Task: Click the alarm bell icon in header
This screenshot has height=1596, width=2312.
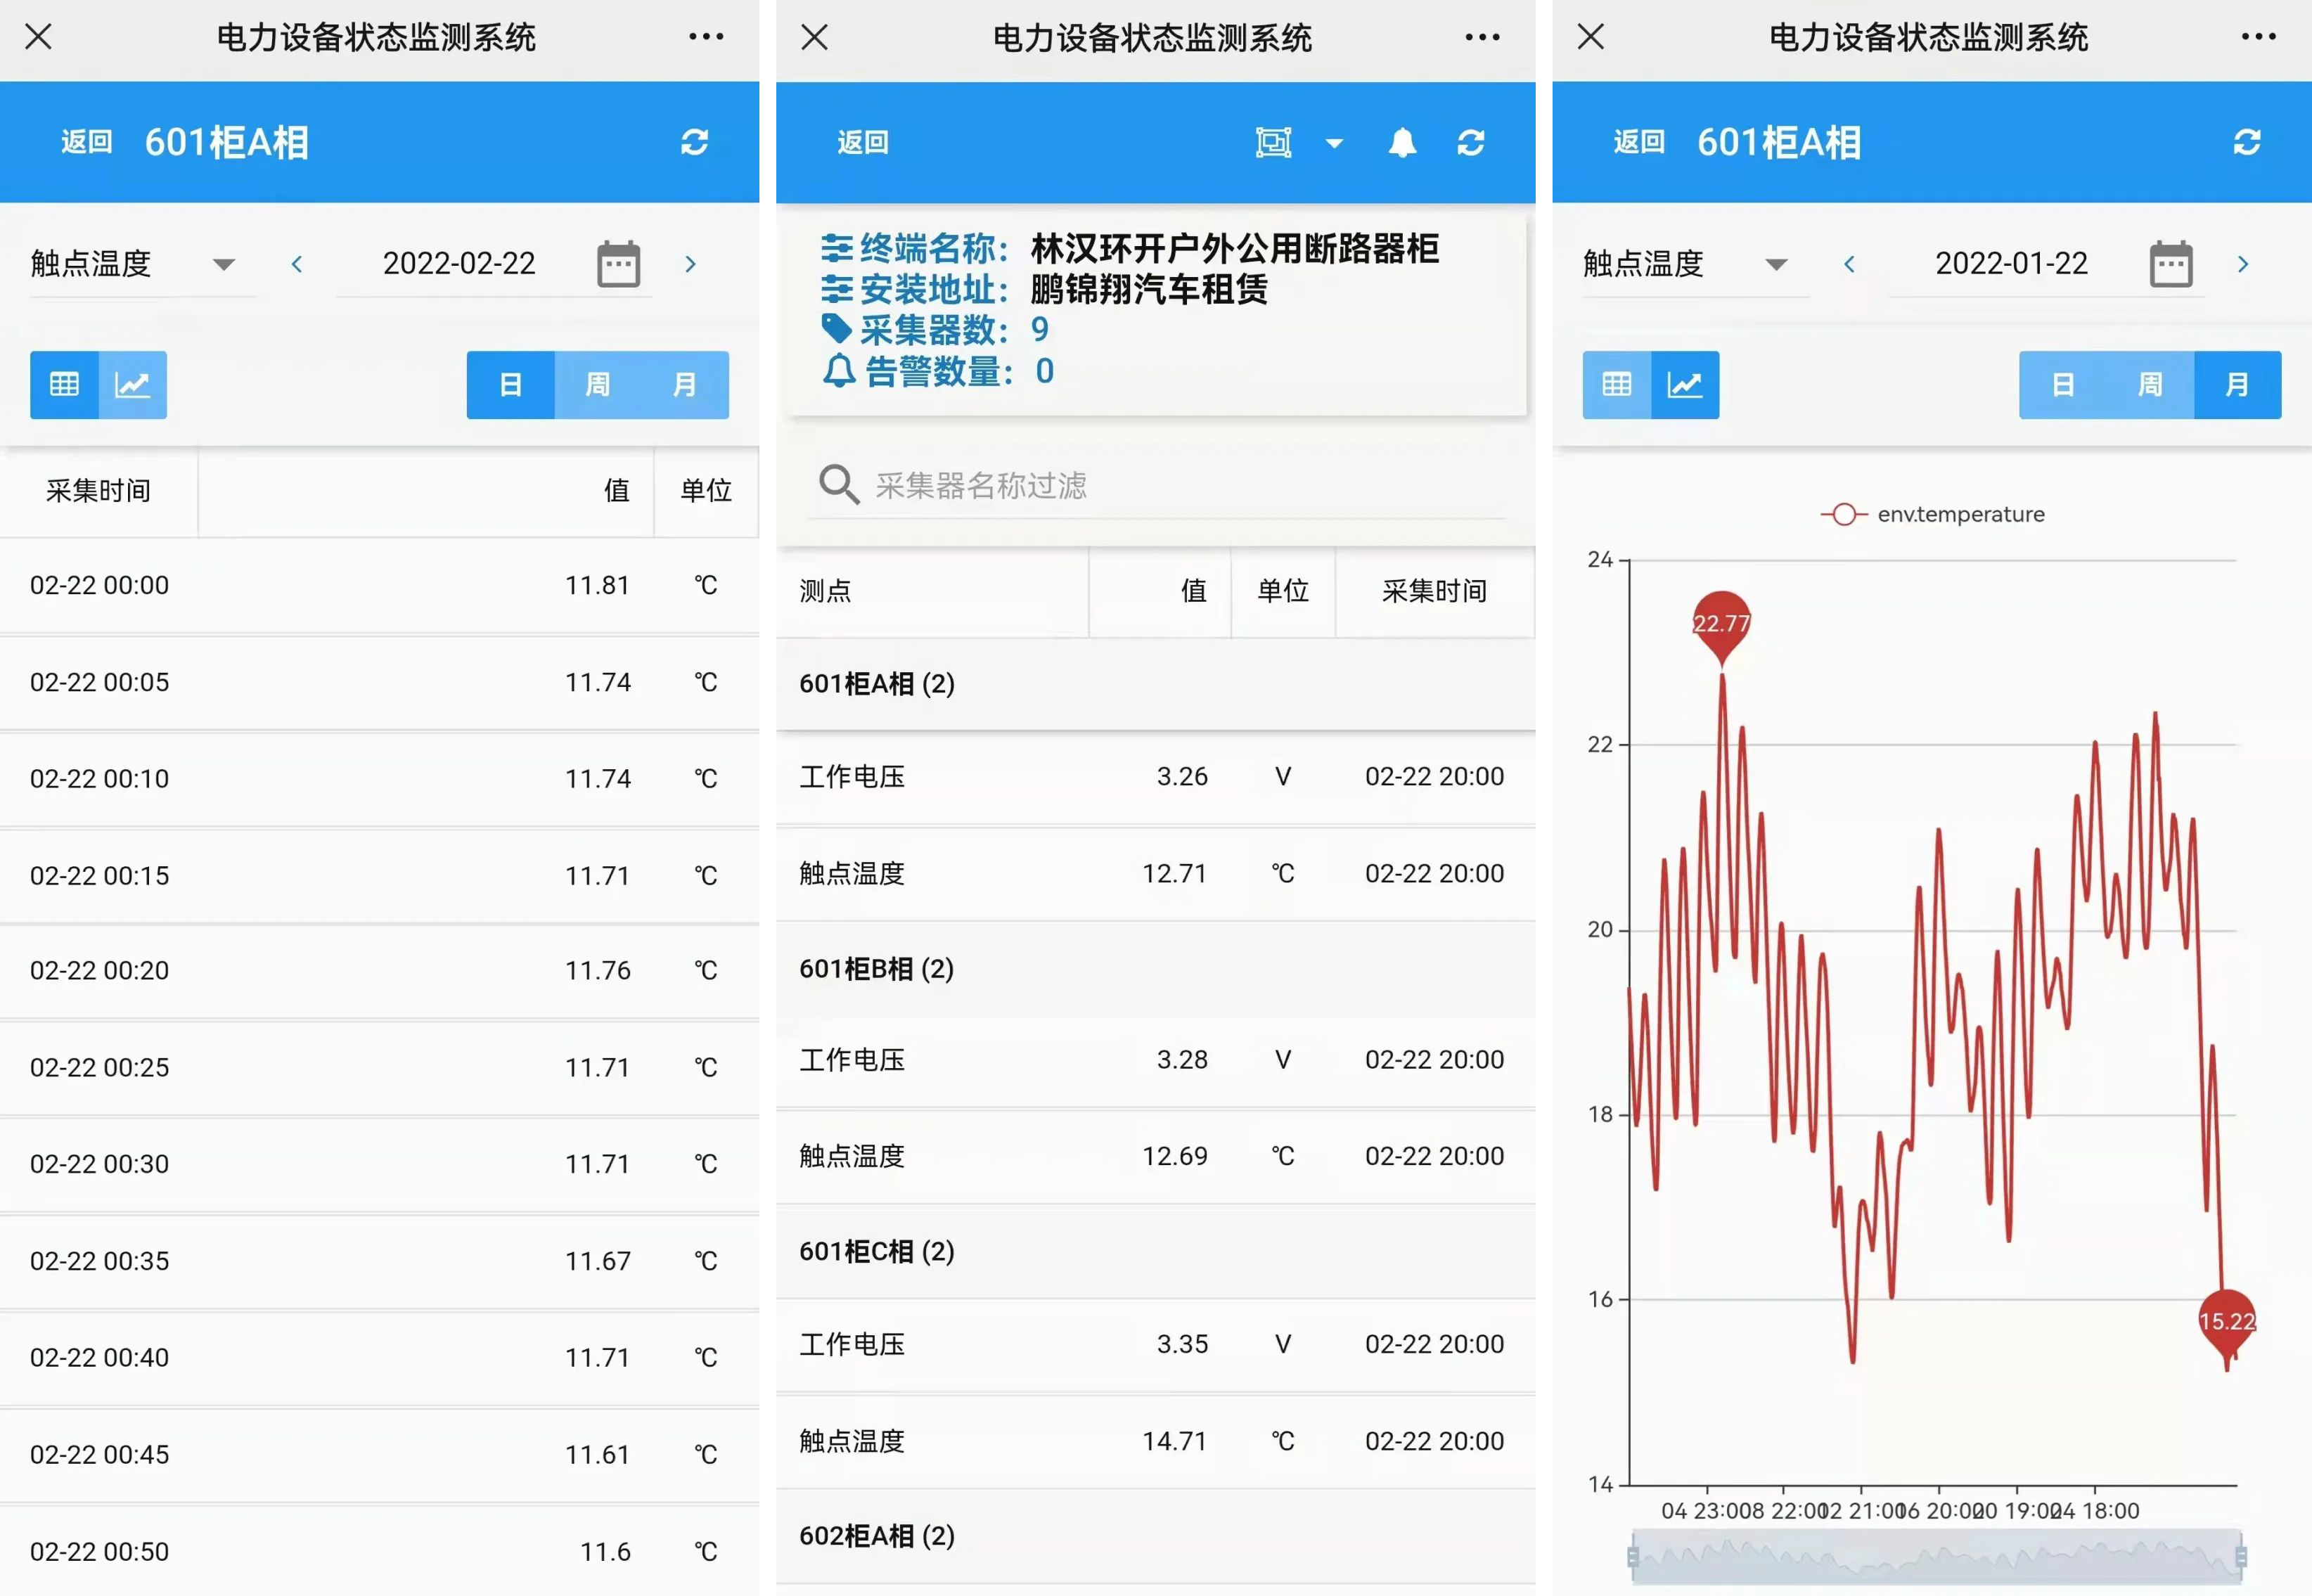Action: [x=1402, y=142]
